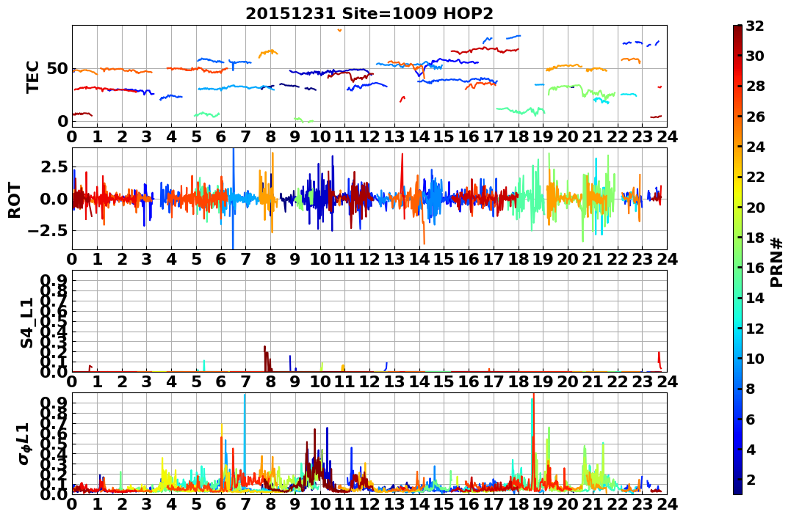This screenshot has width=791, height=520.
Task: Click hour 24 tick under the TEC panel
Action: (667, 136)
